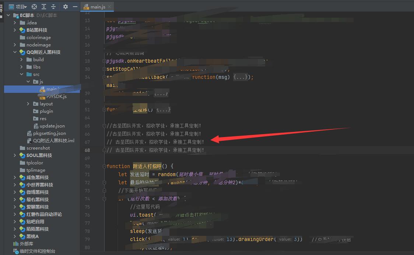Screen dimensions: 414x255
Task: Select the PJYSDK.js file in tree
Action: [x=56, y=97]
